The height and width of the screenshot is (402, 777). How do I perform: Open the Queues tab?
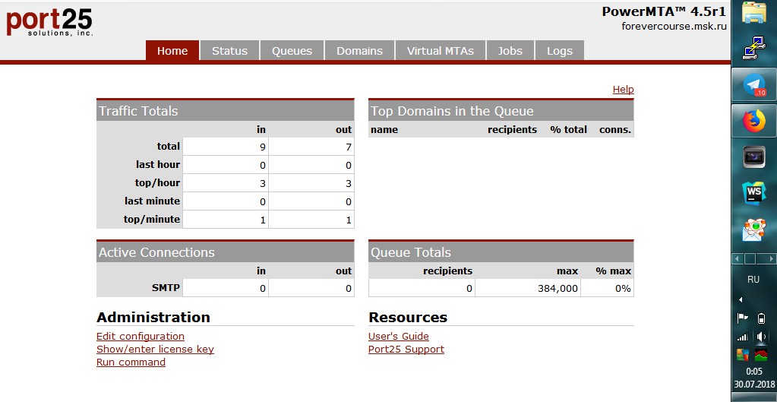tap(292, 51)
